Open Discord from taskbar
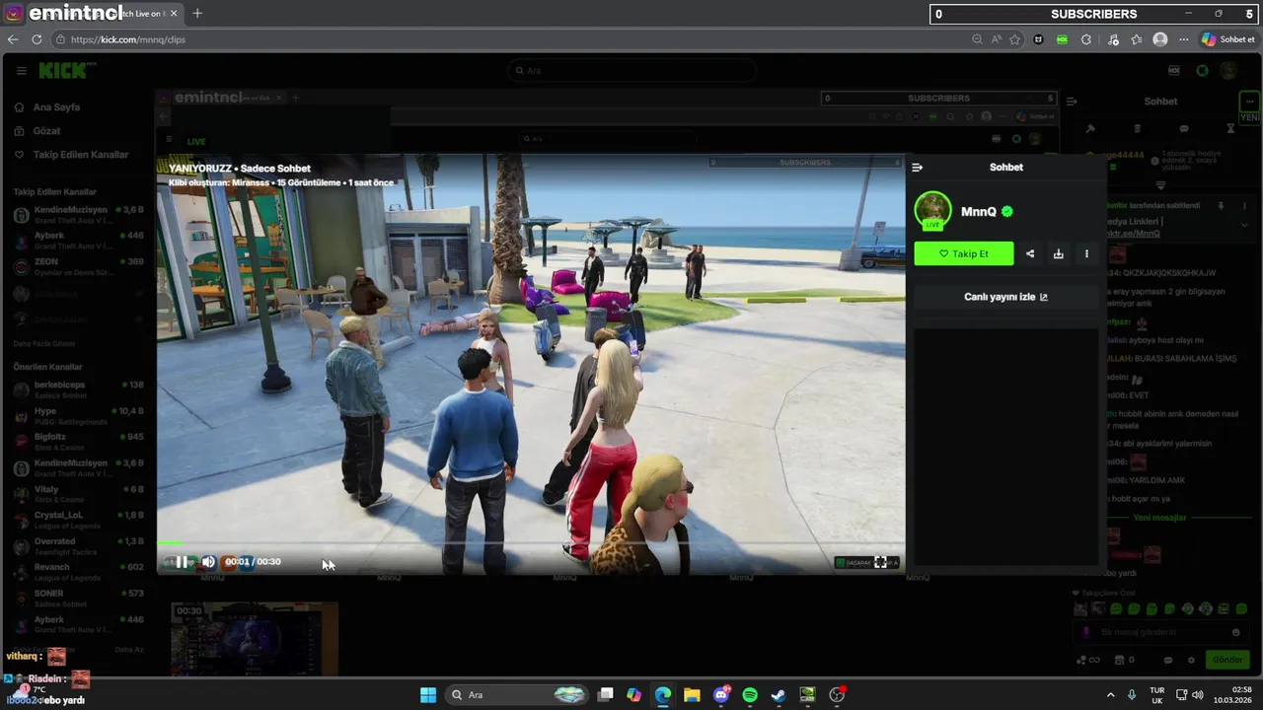This screenshot has width=1263, height=710. tap(721, 695)
